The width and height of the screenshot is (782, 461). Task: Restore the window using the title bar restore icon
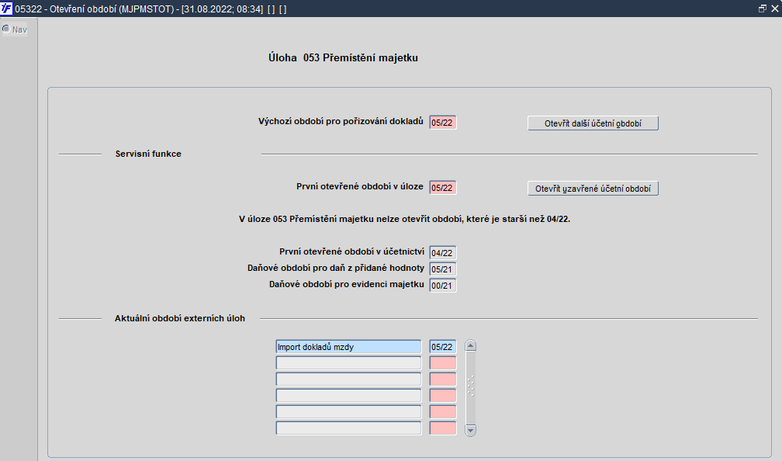(762, 8)
